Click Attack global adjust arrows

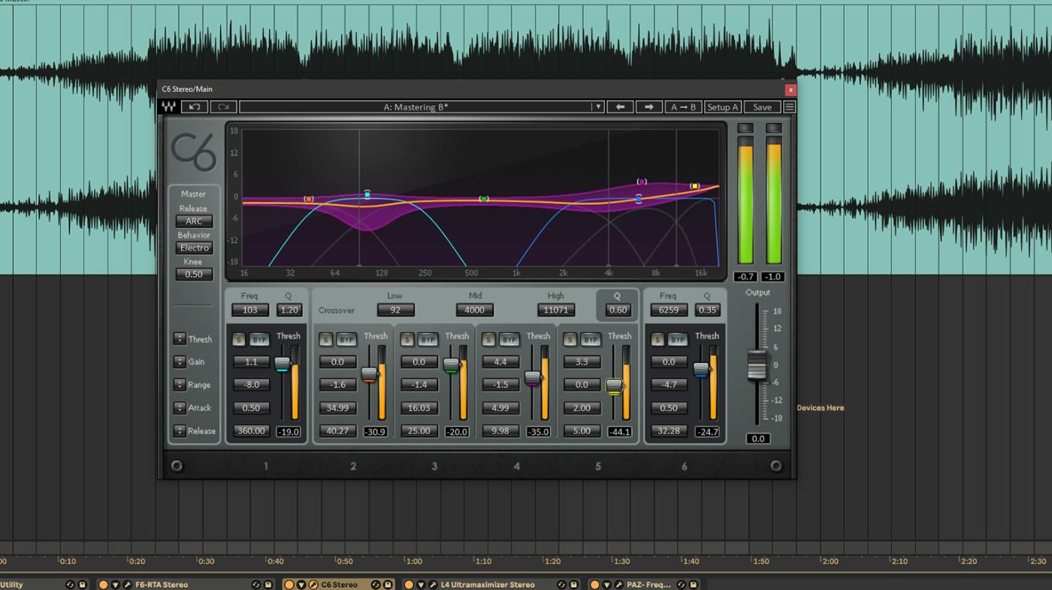coord(180,408)
